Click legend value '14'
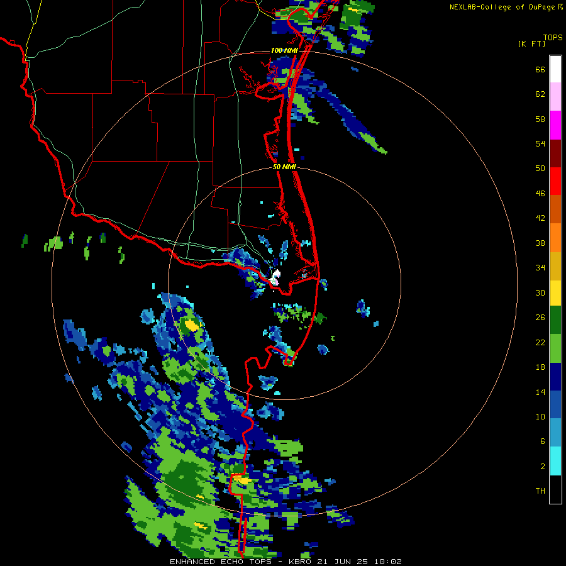Viewport: 566px width, 566px height. (540, 392)
